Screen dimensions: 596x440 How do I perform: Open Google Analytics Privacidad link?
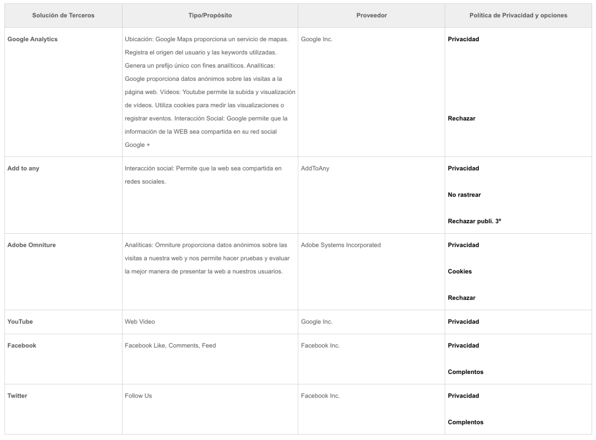click(463, 39)
